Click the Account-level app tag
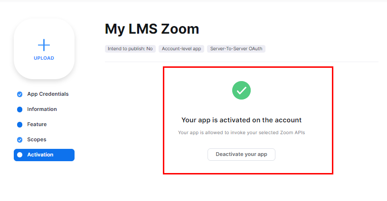The height and width of the screenshot is (201, 387). 181,49
